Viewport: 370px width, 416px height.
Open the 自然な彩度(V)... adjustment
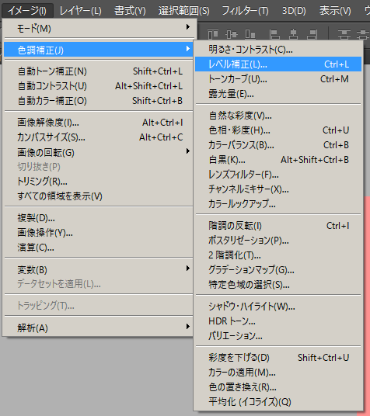278,116
